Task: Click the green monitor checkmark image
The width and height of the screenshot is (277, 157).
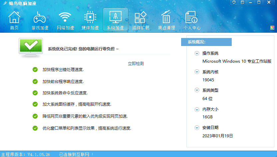Action: (x=31, y=48)
